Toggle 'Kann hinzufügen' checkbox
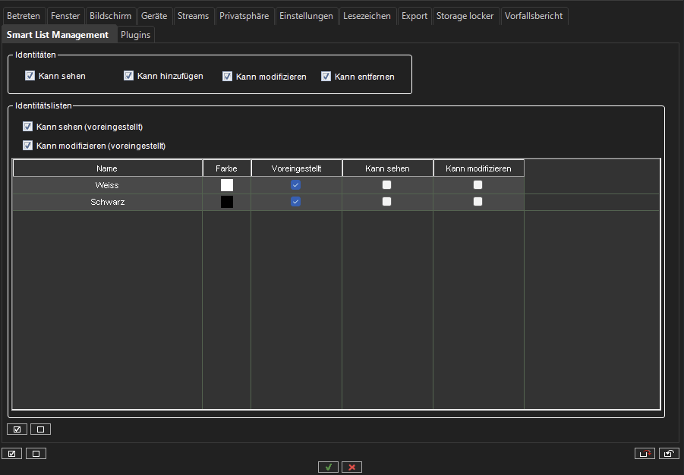684x475 pixels. (128, 76)
